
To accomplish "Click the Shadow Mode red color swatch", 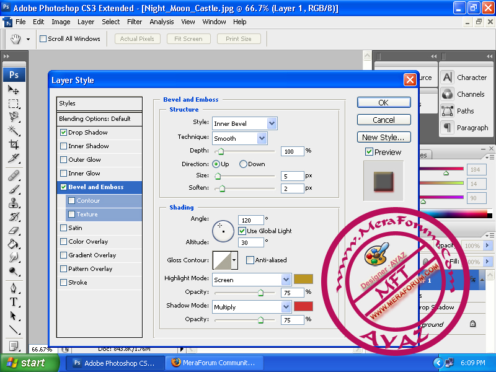I will [303, 306].
